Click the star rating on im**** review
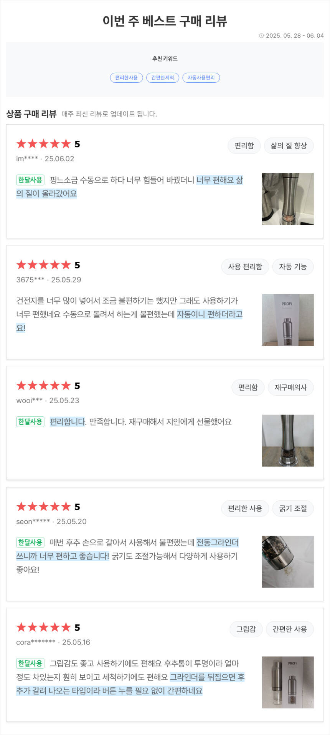 (x=44, y=144)
